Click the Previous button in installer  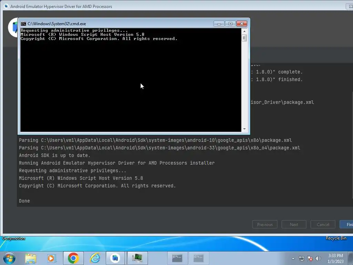(x=265, y=224)
